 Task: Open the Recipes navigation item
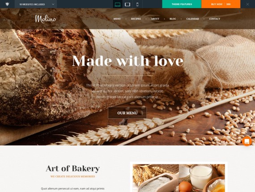136,19
